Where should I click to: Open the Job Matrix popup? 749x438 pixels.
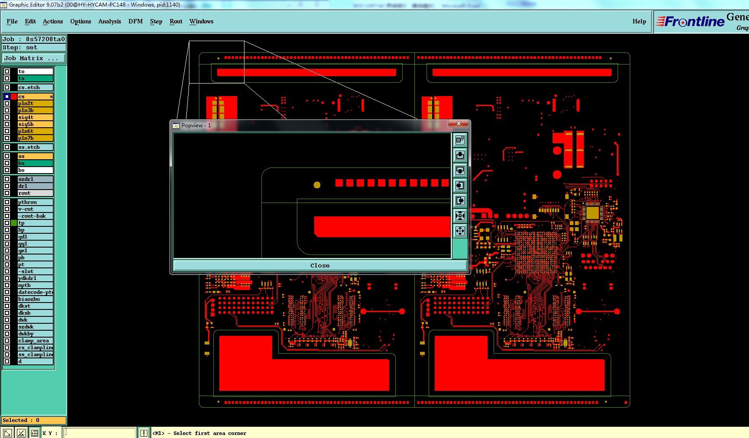click(x=34, y=58)
